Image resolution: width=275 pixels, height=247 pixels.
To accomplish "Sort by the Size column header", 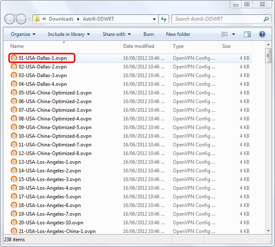I will (226, 46).
